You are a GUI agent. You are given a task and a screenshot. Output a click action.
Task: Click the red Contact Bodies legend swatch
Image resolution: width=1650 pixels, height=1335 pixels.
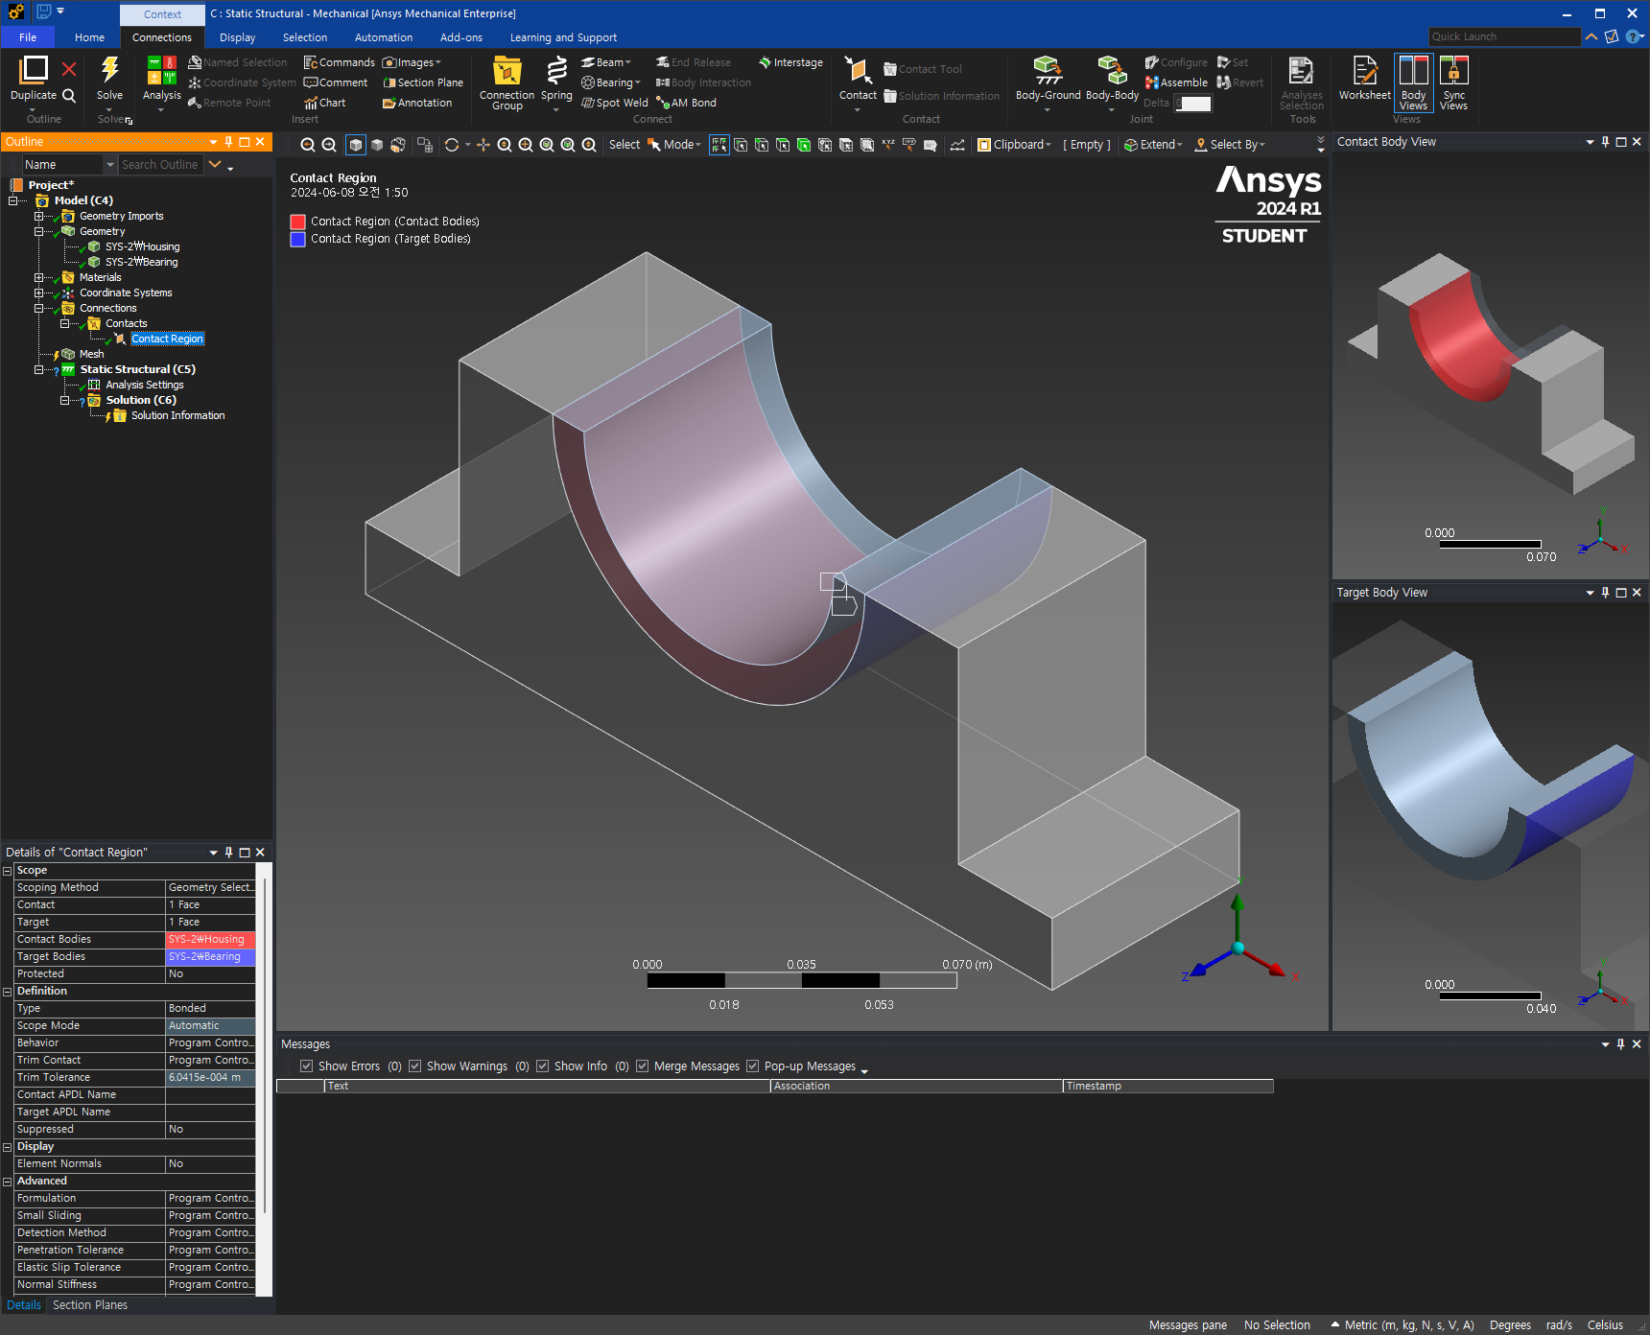click(298, 222)
